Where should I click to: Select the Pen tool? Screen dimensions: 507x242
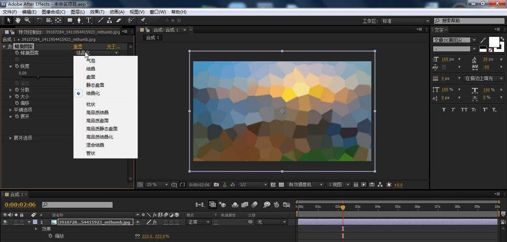pos(79,21)
